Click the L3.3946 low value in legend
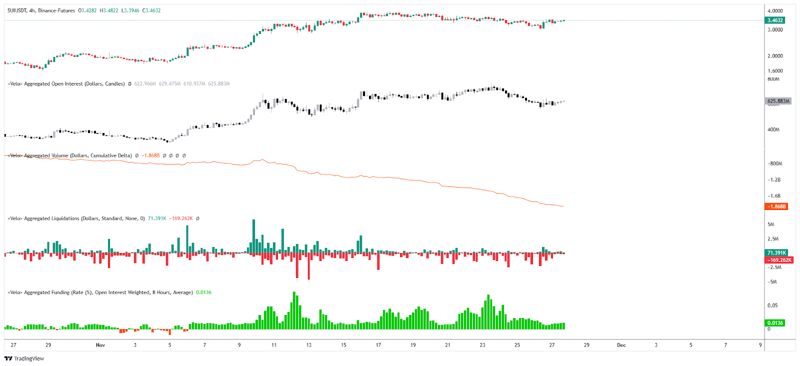The width and height of the screenshot is (800, 366). [x=130, y=10]
